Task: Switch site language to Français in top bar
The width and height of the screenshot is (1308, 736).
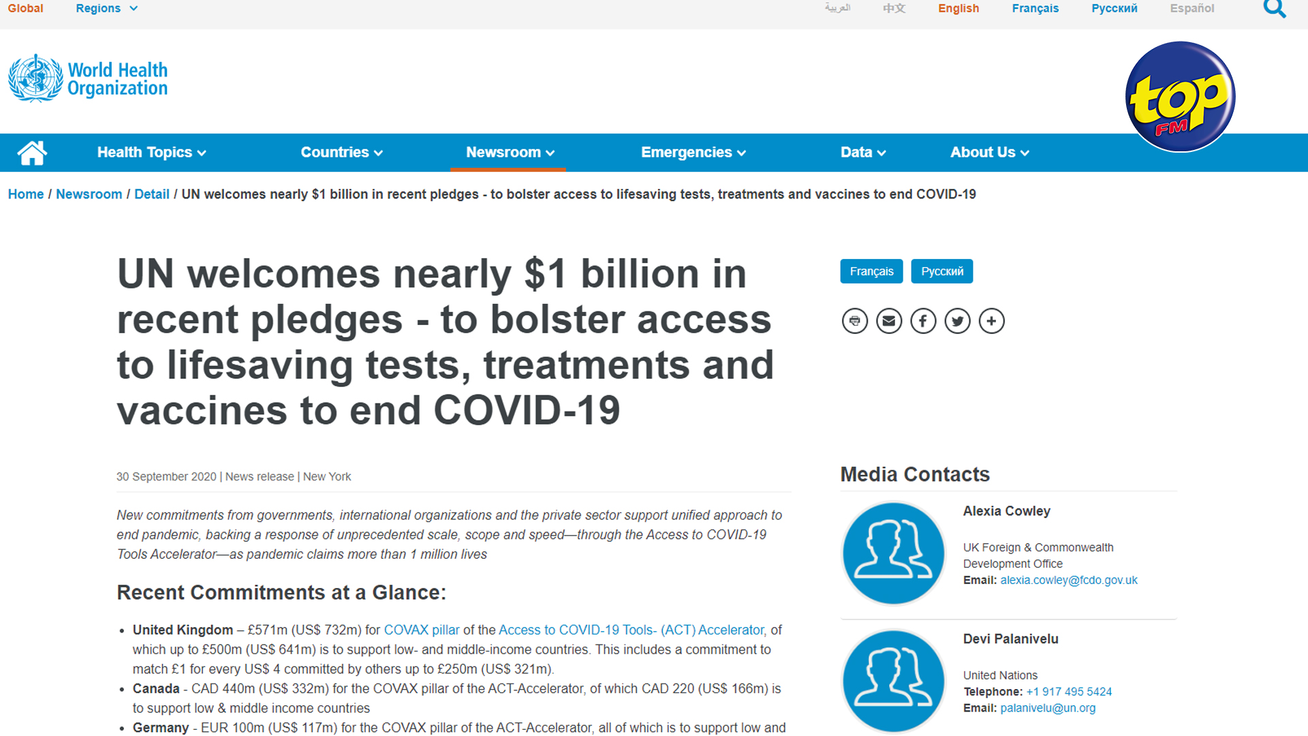Action: point(1035,8)
